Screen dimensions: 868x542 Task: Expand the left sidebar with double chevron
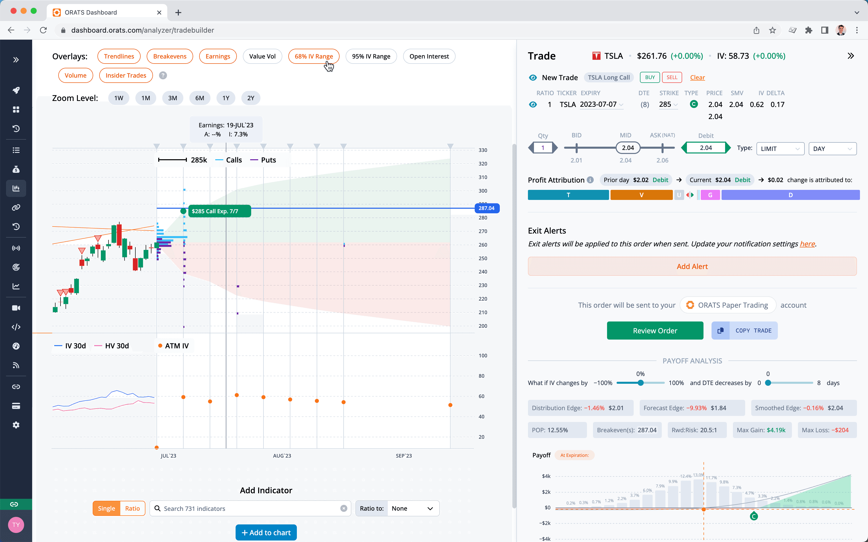click(16, 60)
